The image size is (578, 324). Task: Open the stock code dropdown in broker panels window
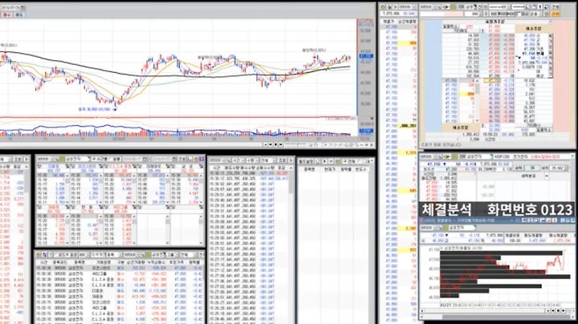click(x=53, y=159)
